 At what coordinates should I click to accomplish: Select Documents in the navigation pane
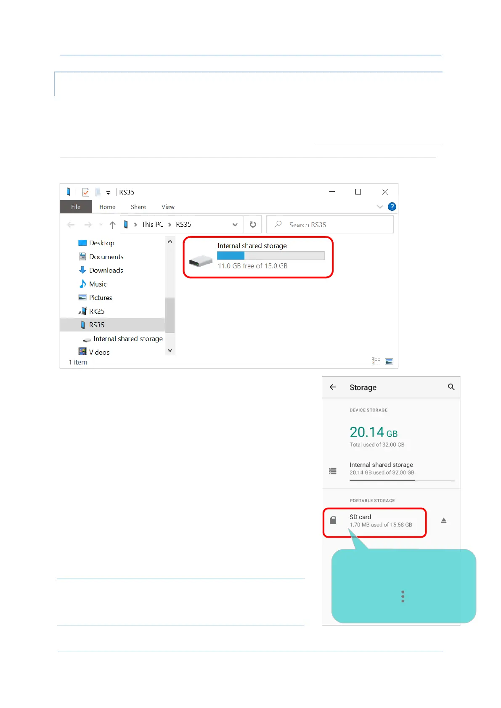click(101, 257)
